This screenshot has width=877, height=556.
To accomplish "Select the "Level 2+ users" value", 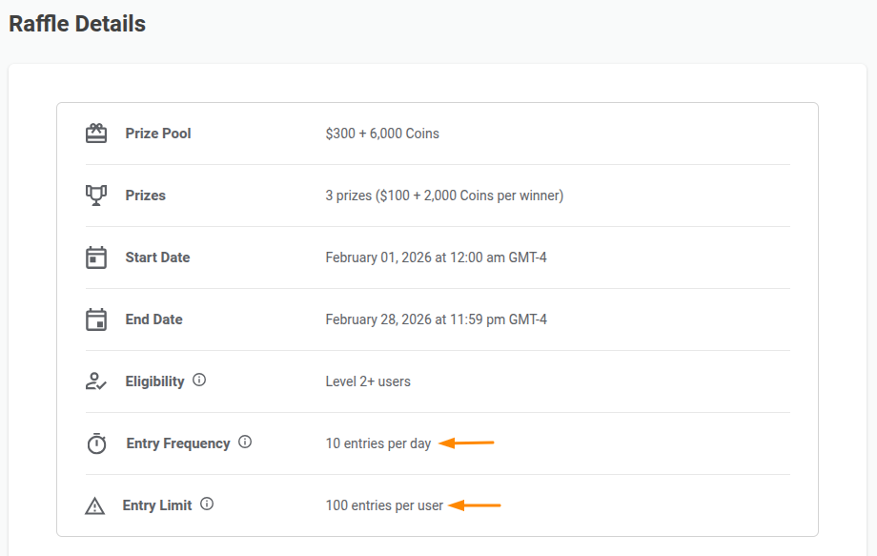I will (368, 381).
